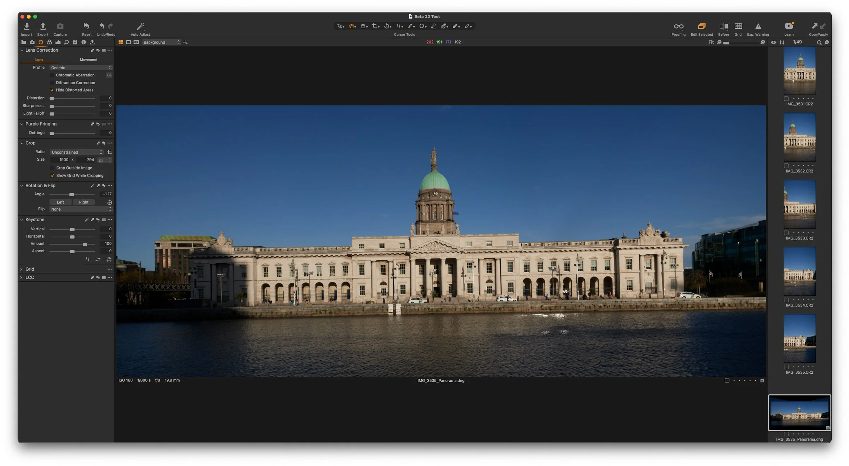Click the Left rotation button
The width and height of the screenshot is (849, 466).
coord(60,202)
